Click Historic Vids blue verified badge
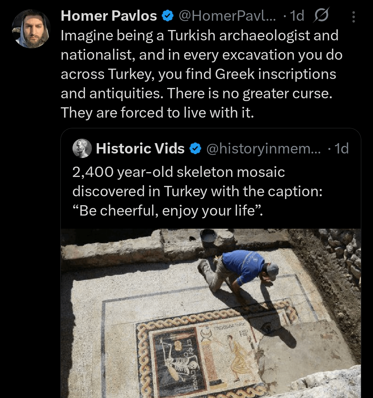The image size is (373, 398). [195, 149]
